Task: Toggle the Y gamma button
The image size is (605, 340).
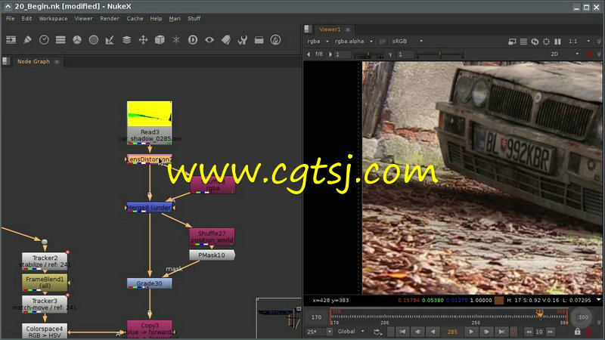Action: pyautogui.click(x=390, y=54)
